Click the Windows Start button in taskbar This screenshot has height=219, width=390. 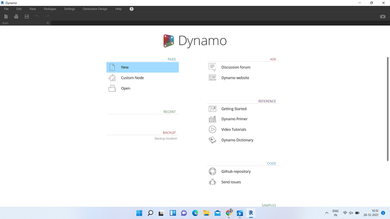[x=139, y=213]
